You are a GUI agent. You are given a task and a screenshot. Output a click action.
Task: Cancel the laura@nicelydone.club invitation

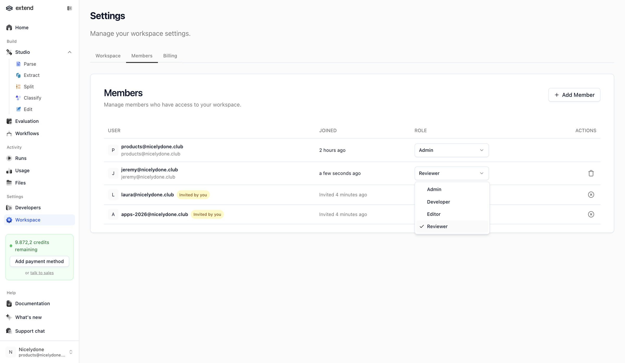pyautogui.click(x=591, y=195)
